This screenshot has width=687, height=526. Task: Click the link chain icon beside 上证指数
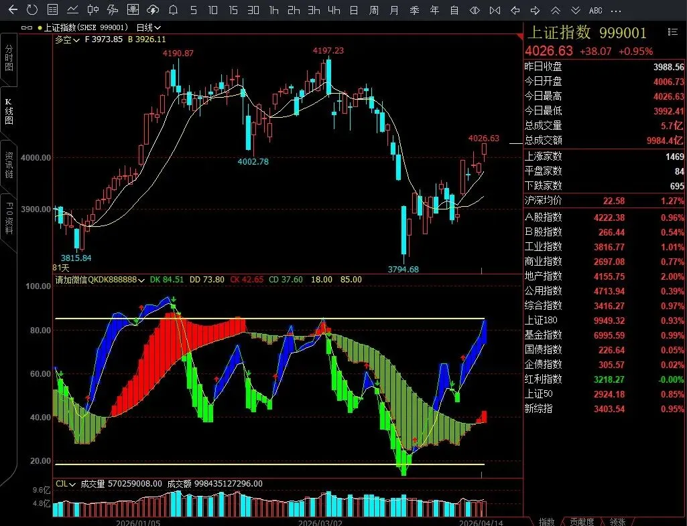point(27,27)
